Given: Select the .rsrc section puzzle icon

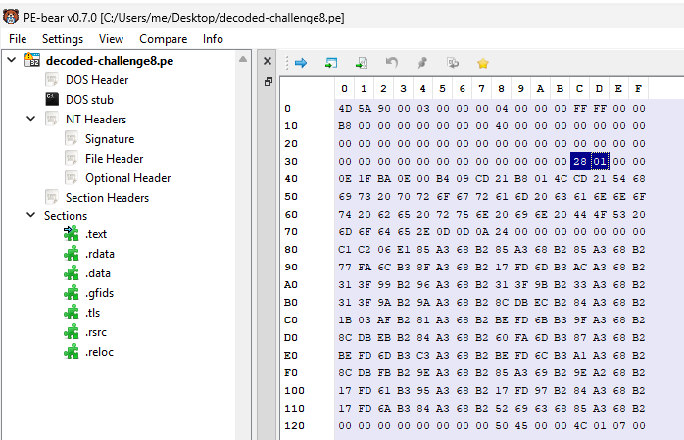Looking at the screenshot, I should (x=71, y=331).
